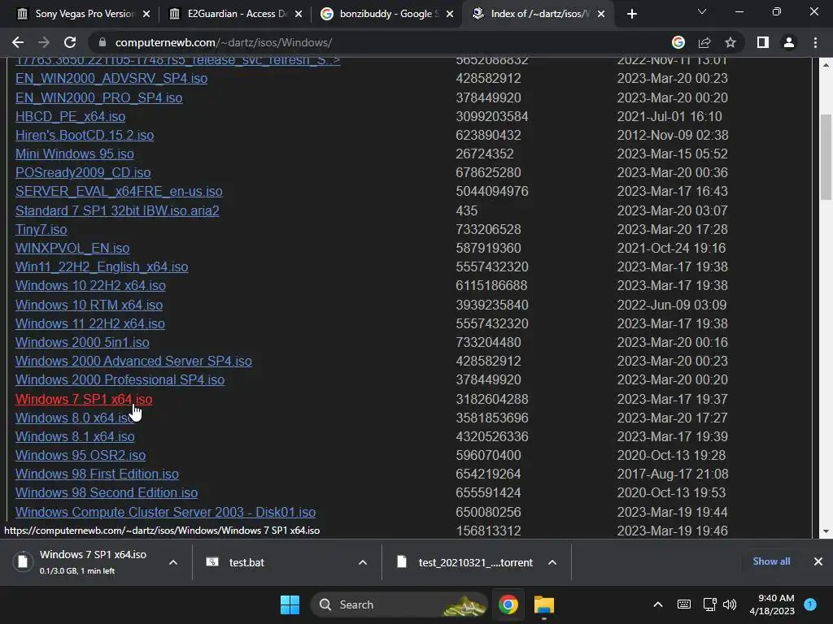
Task: Expand options for torrent file download
Action: pyautogui.click(x=552, y=562)
